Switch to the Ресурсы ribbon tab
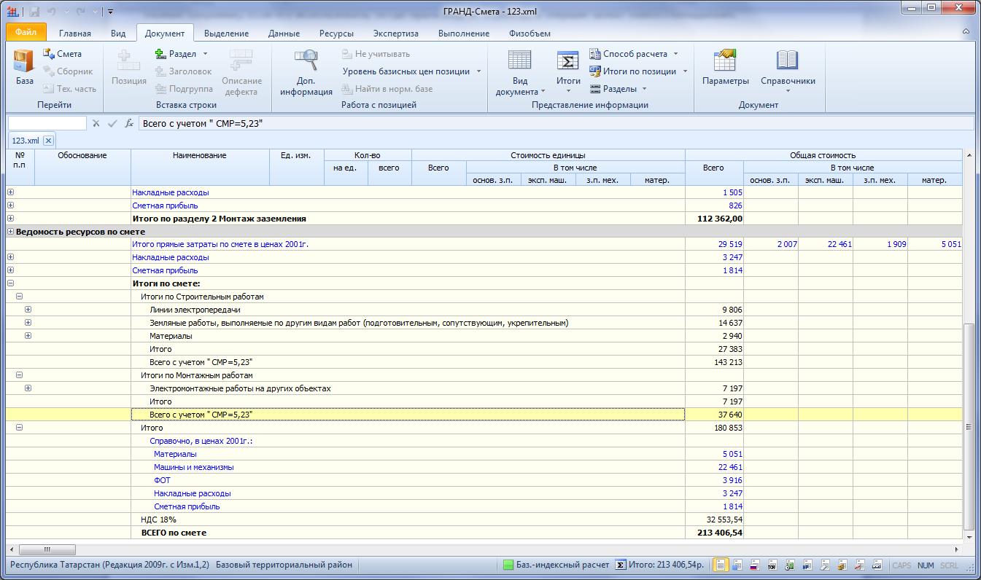Viewport: 981px width, 580px height. pyautogui.click(x=336, y=34)
